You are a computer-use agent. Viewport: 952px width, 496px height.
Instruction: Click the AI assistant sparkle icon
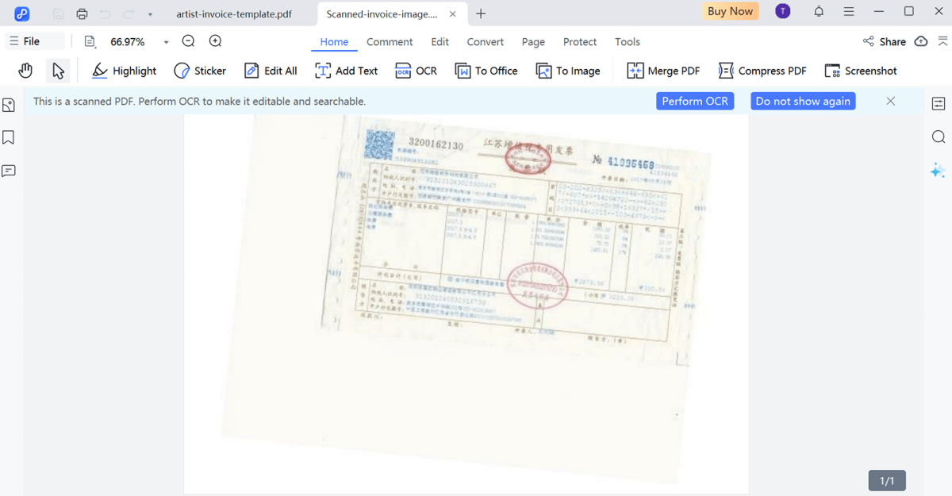[x=938, y=170]
